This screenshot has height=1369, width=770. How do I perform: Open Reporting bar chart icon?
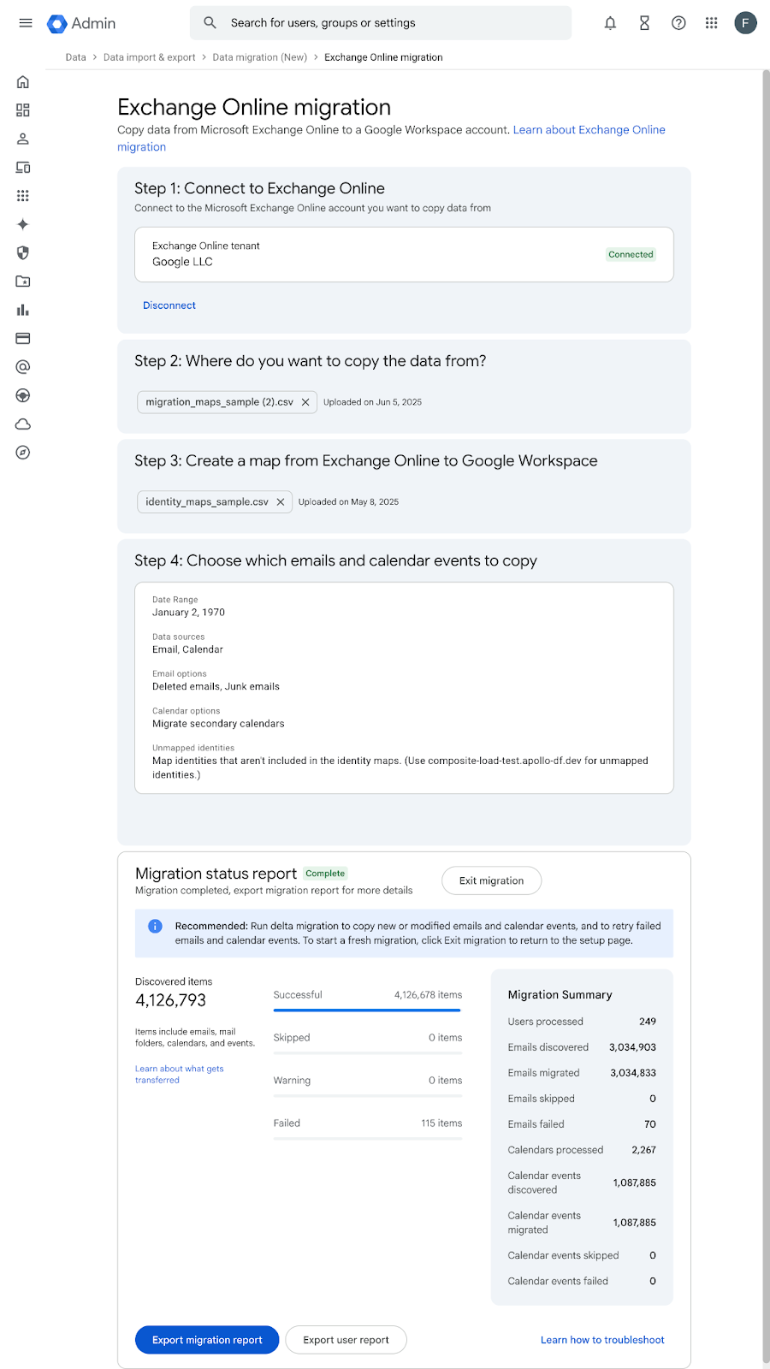(23, 310)
